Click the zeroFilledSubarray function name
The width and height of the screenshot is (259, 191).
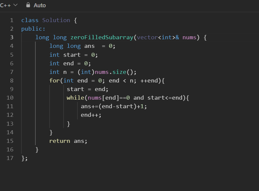pos(102,38)
